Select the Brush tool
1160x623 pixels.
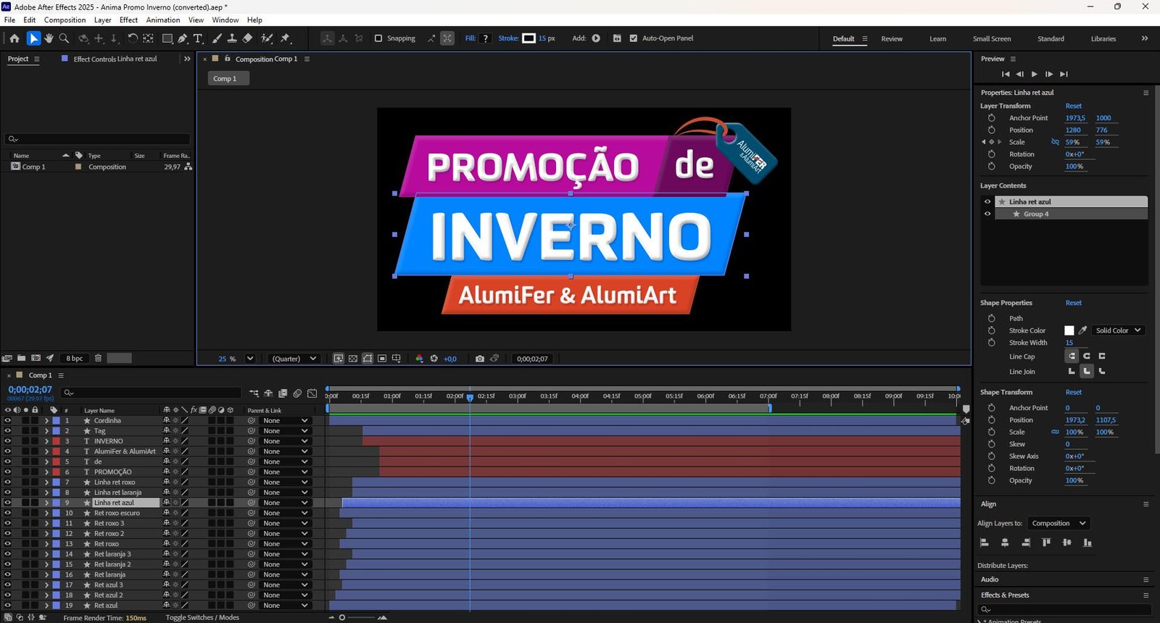tap(217, 38)
